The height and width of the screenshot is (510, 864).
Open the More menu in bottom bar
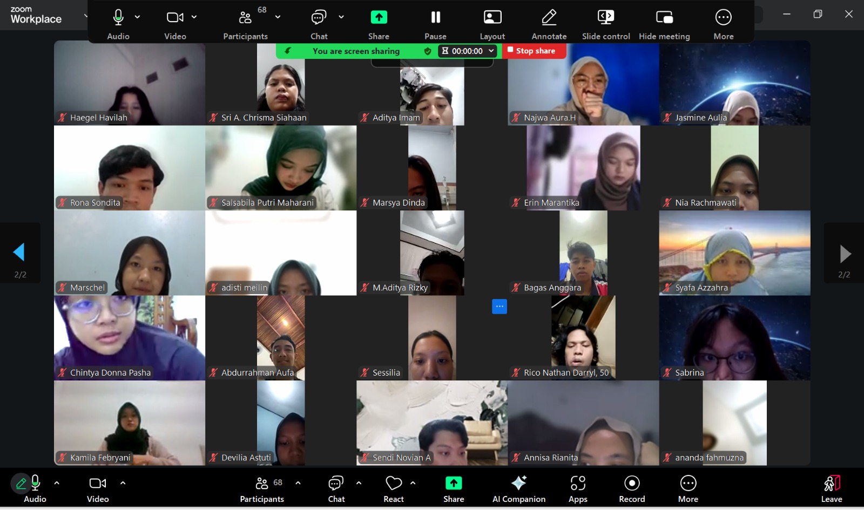click(688, 484)
